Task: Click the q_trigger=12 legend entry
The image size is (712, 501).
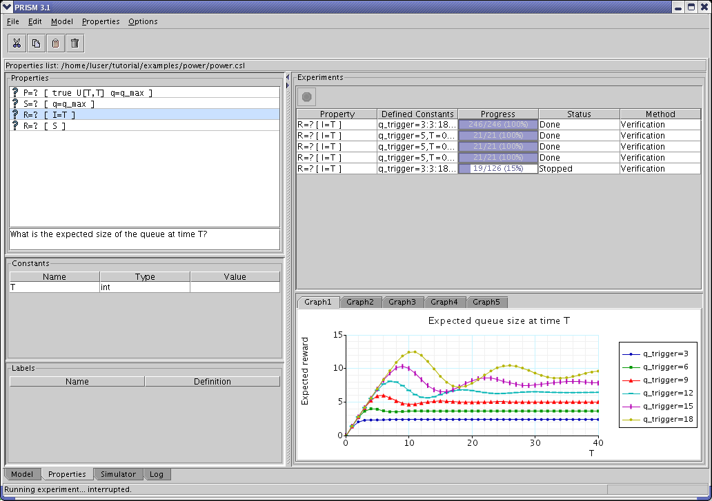Action: coord(658,393)
